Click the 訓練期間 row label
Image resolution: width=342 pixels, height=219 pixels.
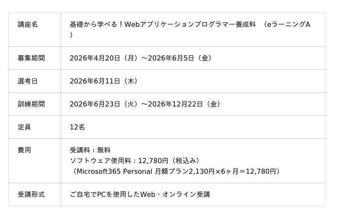click(31, 104)
